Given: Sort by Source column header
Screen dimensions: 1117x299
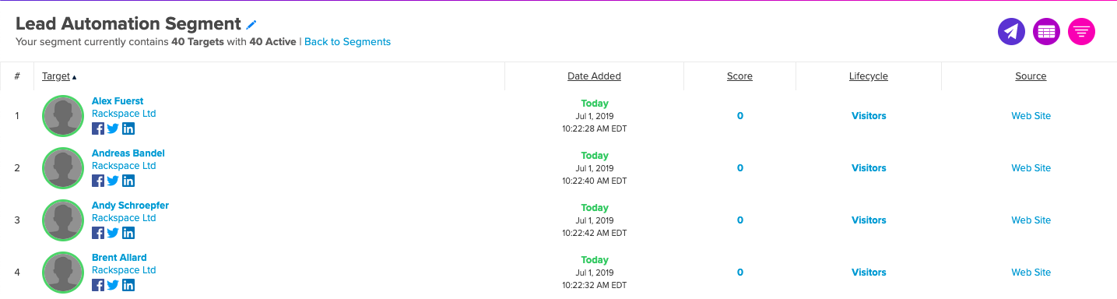Looking at the screenshot, I should (x=1031, y=76).
